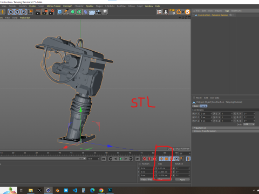Toggle P.Z keyframe circle
259x194 pixels.
194,121
